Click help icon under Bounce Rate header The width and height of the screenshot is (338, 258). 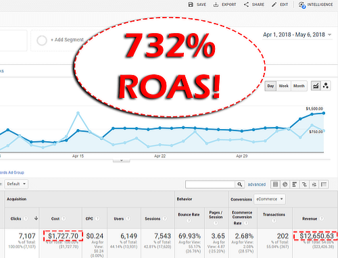[x=189, y=220]
